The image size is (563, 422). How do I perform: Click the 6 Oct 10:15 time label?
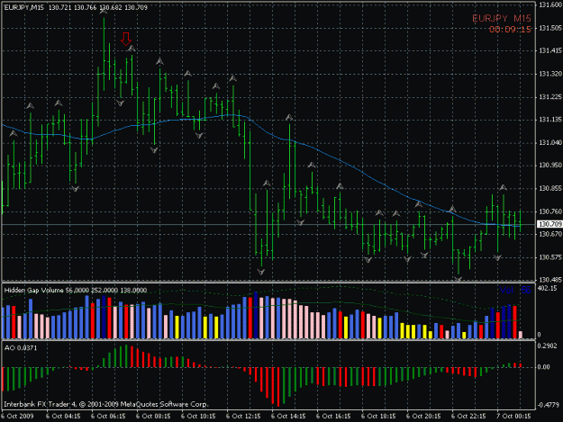(198, 417)
